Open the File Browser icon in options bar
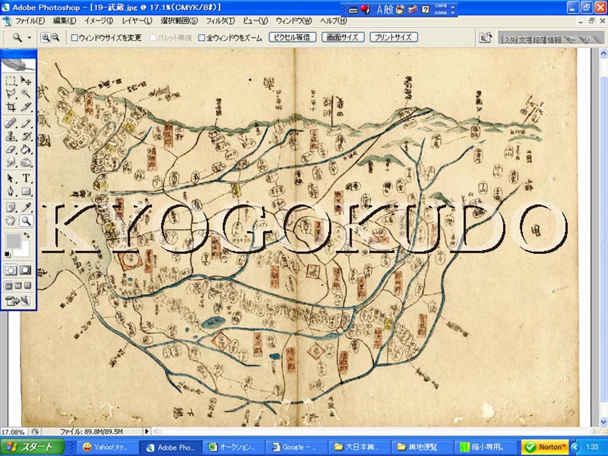The width and height of the screenshot is (608, 456). [x=485, y=37]
